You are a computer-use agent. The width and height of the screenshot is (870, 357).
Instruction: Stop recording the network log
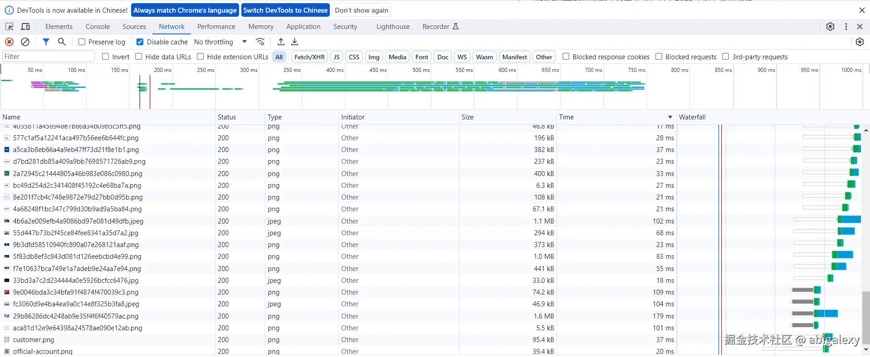click(x=9, y=42)
